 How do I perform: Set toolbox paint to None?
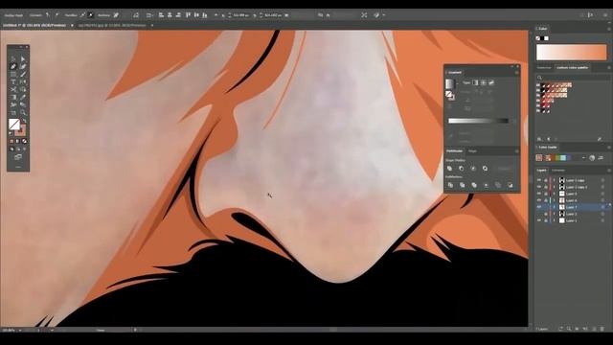click(24, 141)
